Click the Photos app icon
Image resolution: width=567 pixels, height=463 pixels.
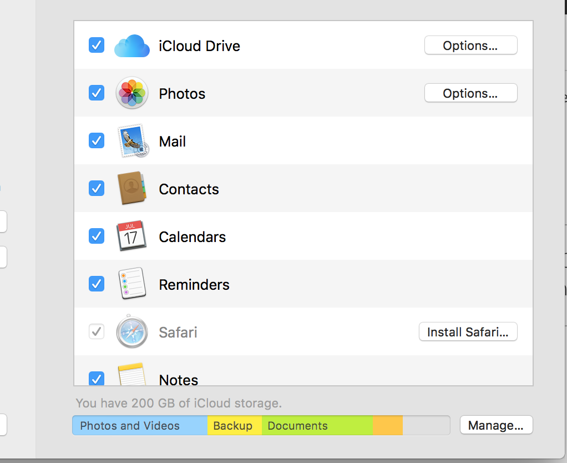(x=132, y=93)
